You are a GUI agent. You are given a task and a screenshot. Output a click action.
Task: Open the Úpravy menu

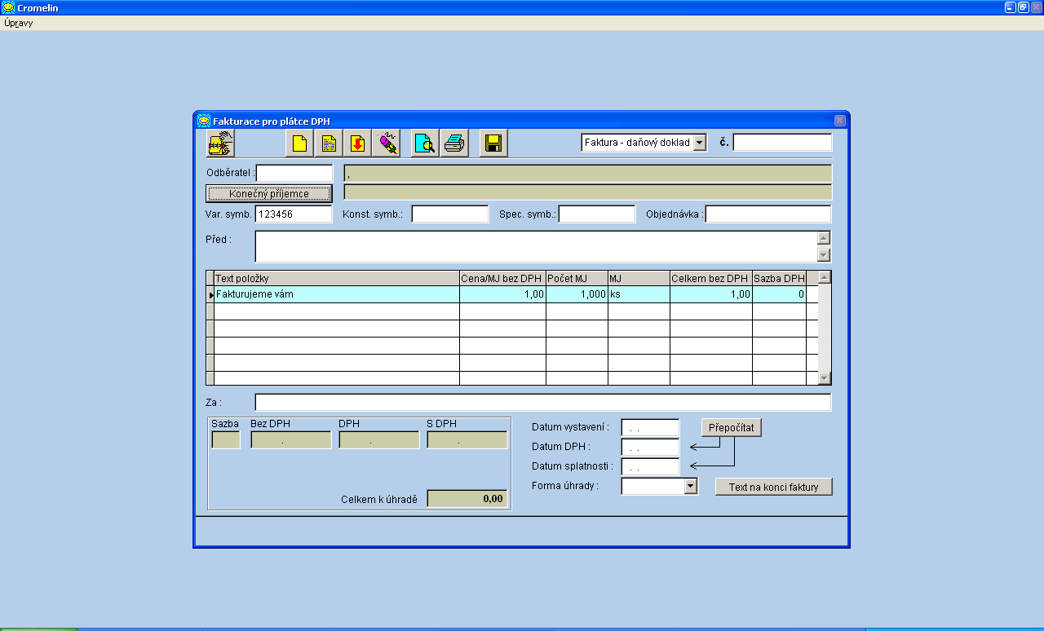[x=18, y=23]
